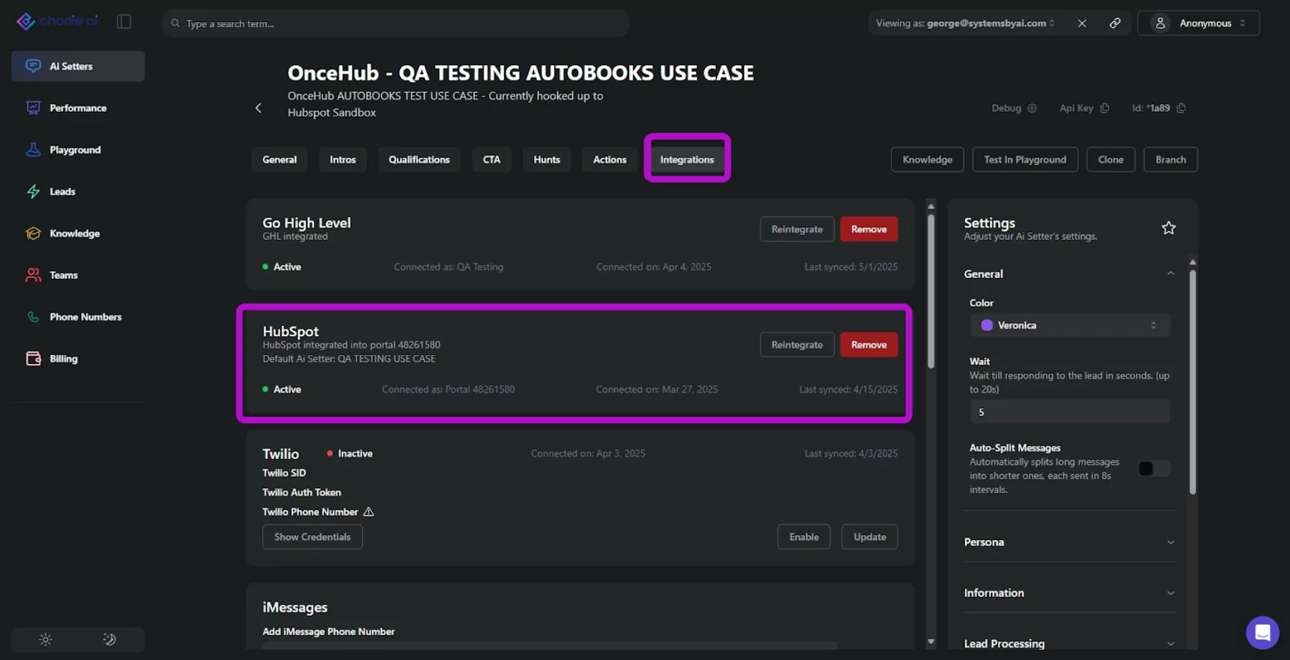Copy the Api Key icon
Viewport: 1290px width, 660px height.
(1105, 108)
